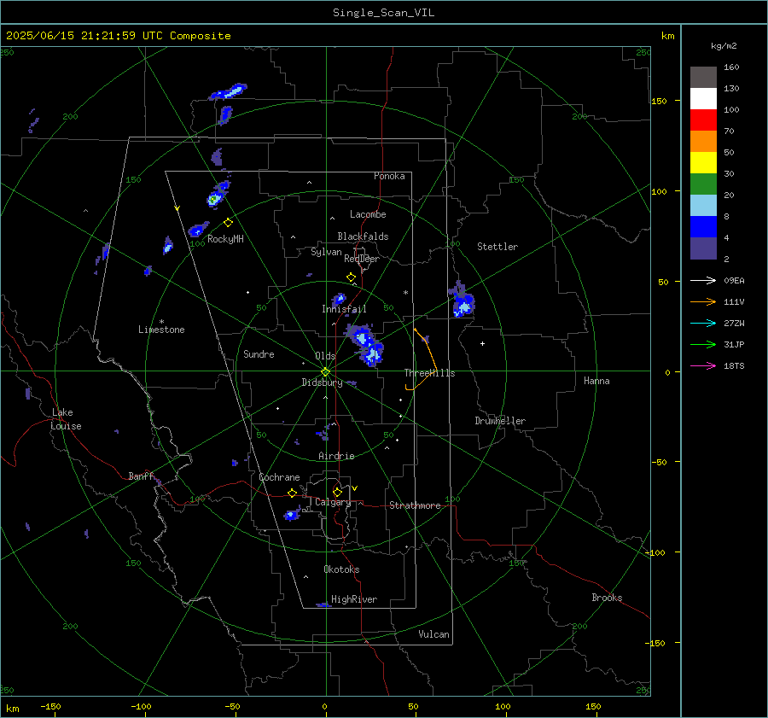Click the Banff label

(x=141, y=476)
